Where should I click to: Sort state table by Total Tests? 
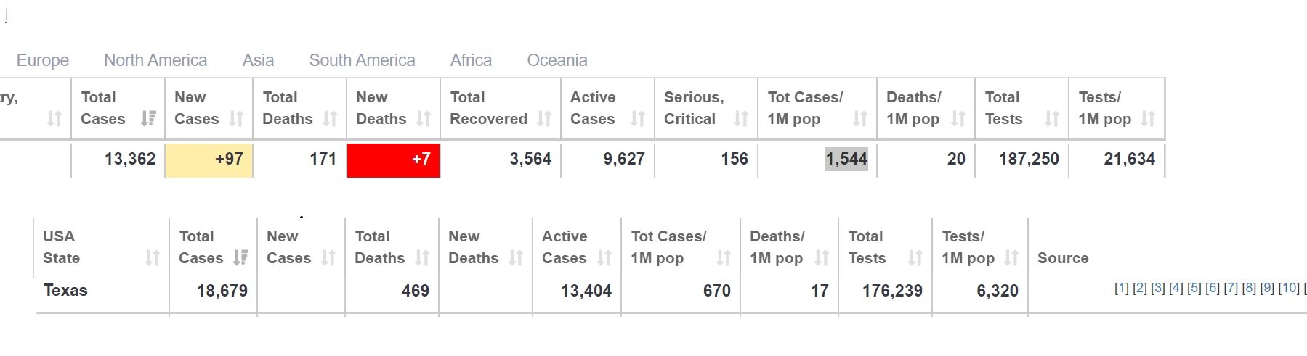pos(886,247)
